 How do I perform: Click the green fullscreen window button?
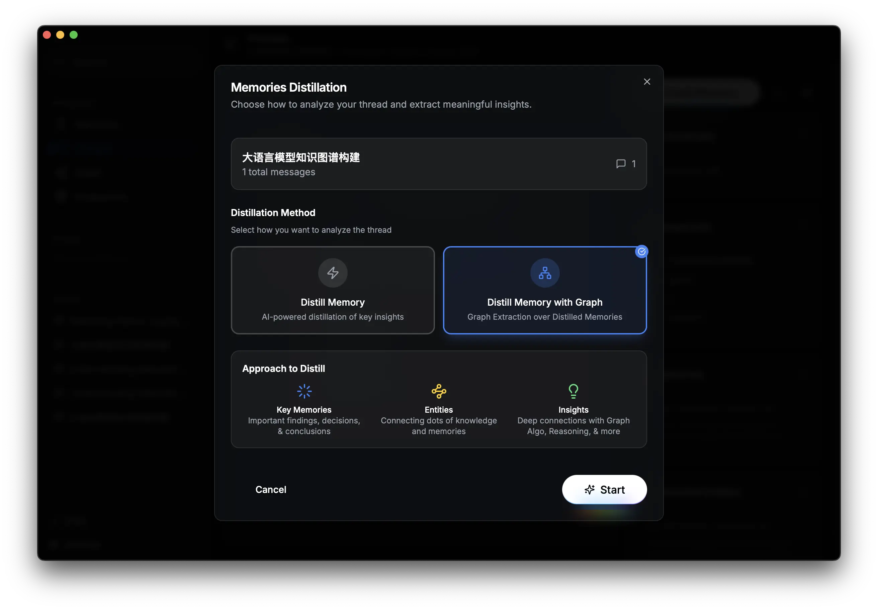[74, 35]
